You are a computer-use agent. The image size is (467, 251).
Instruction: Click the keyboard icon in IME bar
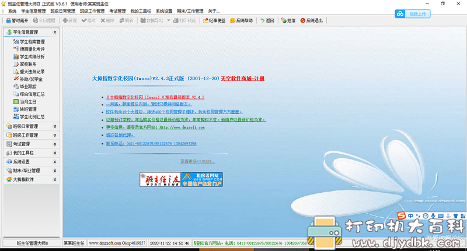(441, 216)
